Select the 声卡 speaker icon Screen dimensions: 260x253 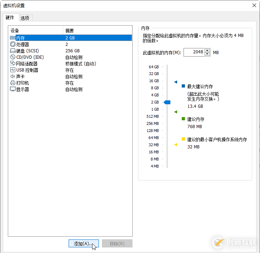tap(13, 77)
